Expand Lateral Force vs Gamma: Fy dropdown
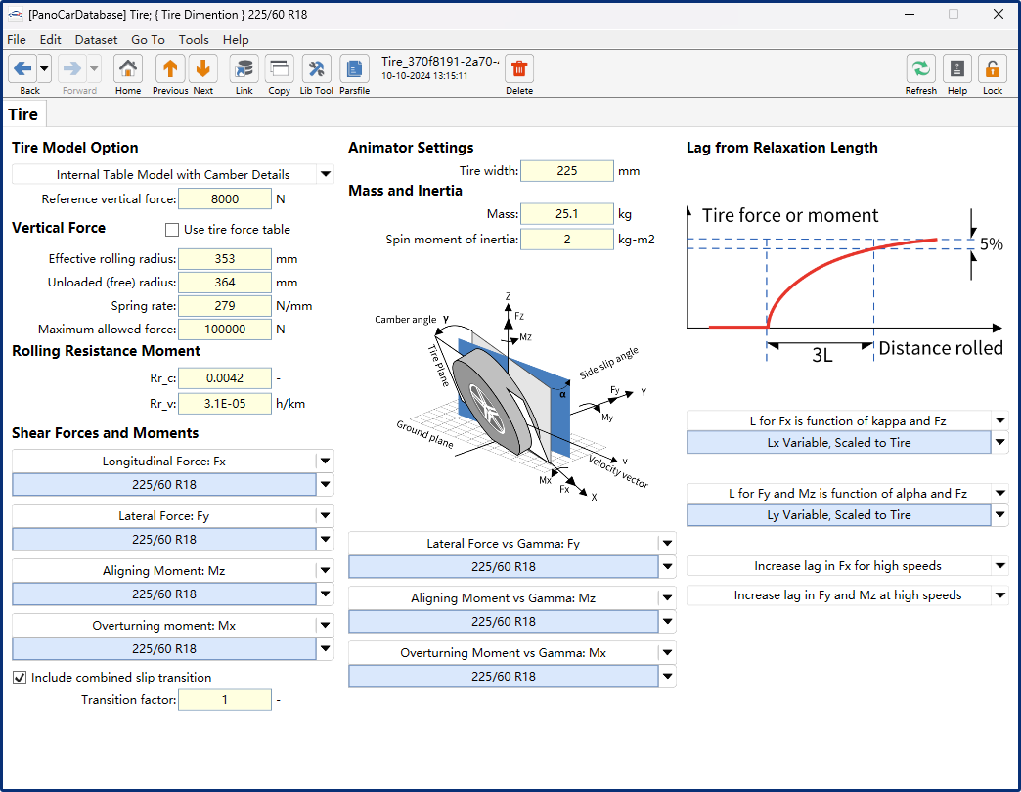This screenshot has height=792, width=1021. click(x=667, y=543)
